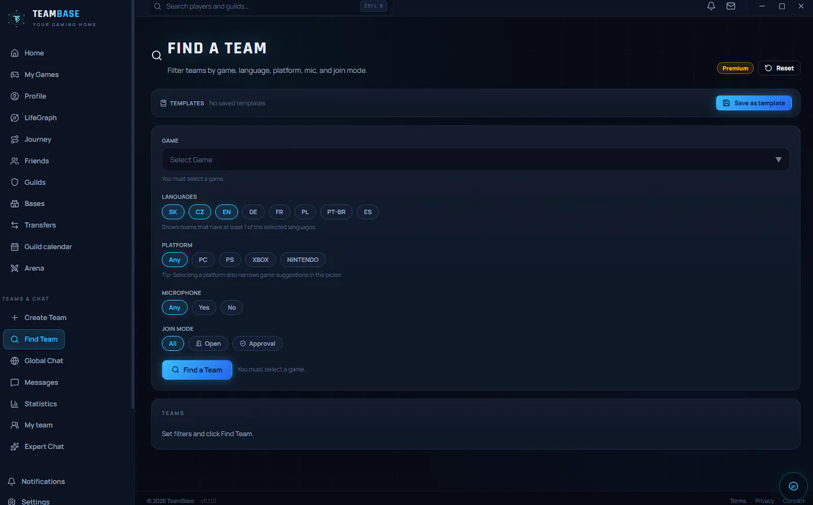Toggle the CZ language chip
Screen dimensions: 813x505
(200, 212)
